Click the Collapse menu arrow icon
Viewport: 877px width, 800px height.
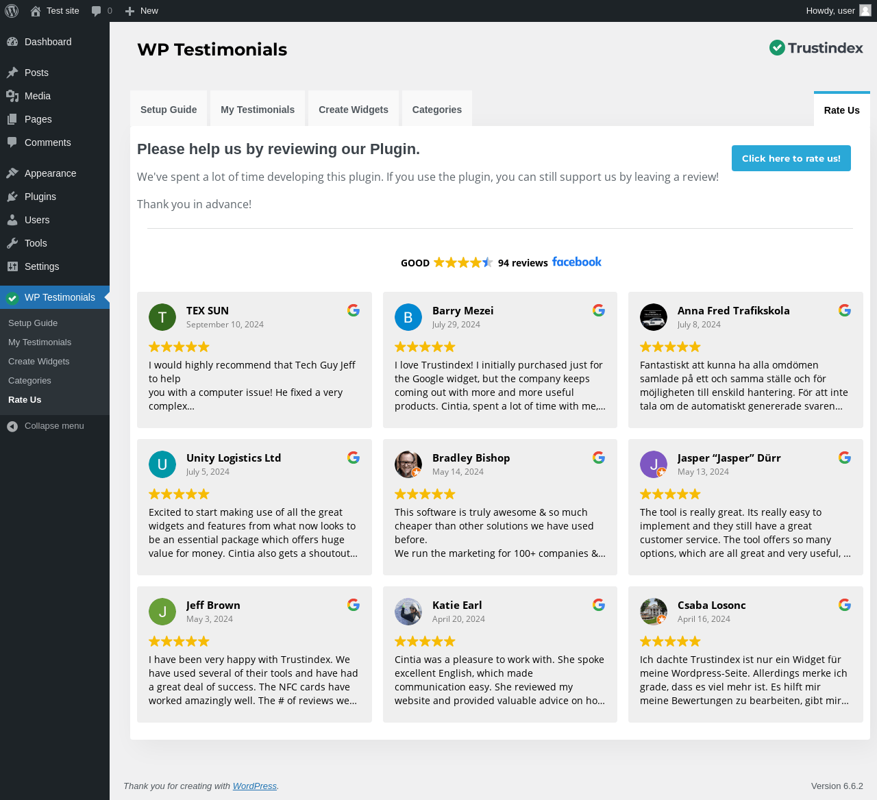click(x=12, y=426)
